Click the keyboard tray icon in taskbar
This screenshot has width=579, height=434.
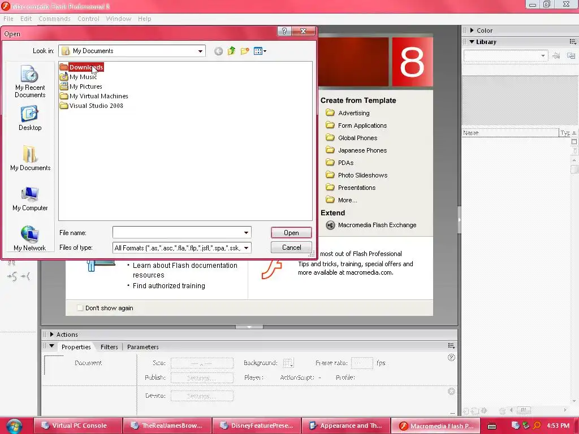point(492,426)
